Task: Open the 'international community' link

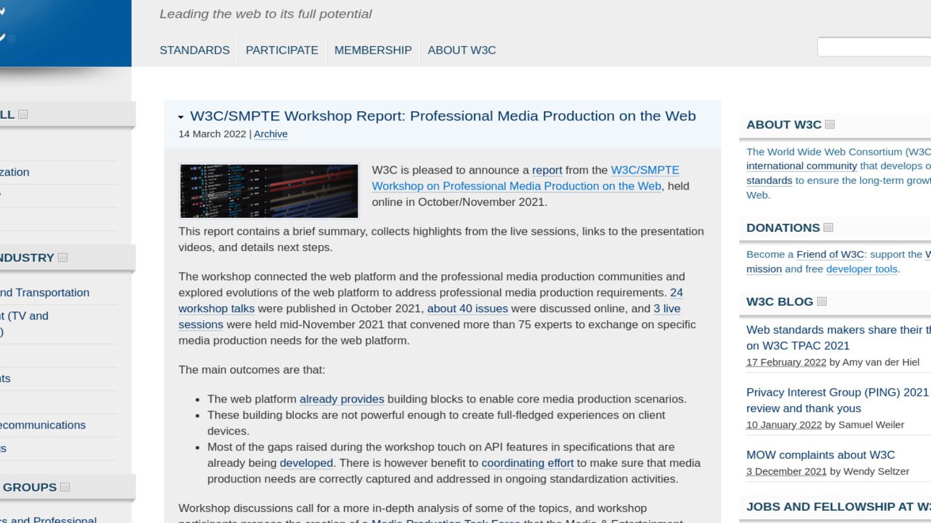Action: [x=801, y=166]
